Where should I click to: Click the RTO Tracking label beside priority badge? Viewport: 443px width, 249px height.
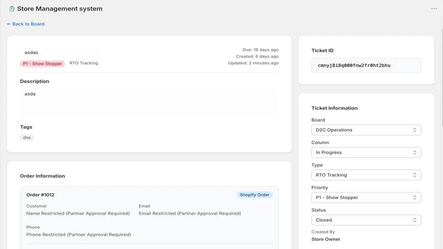[x=84, y=63]
